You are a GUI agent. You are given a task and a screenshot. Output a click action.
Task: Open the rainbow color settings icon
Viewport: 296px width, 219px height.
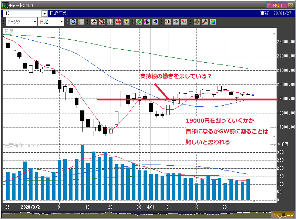213,22
